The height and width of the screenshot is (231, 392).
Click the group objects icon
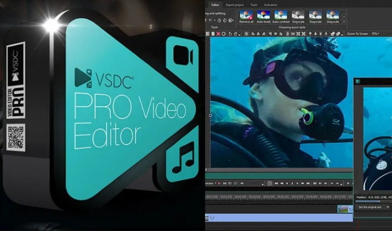tap(332, 34)
